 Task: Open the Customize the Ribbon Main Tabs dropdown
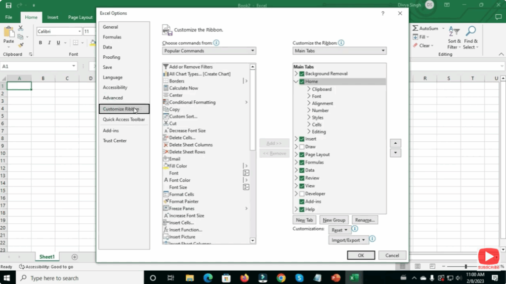tap(339, 51)
